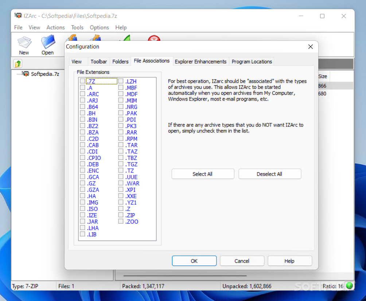
Task: Check the .LZH extension checkbox
Action: [121, 81]
